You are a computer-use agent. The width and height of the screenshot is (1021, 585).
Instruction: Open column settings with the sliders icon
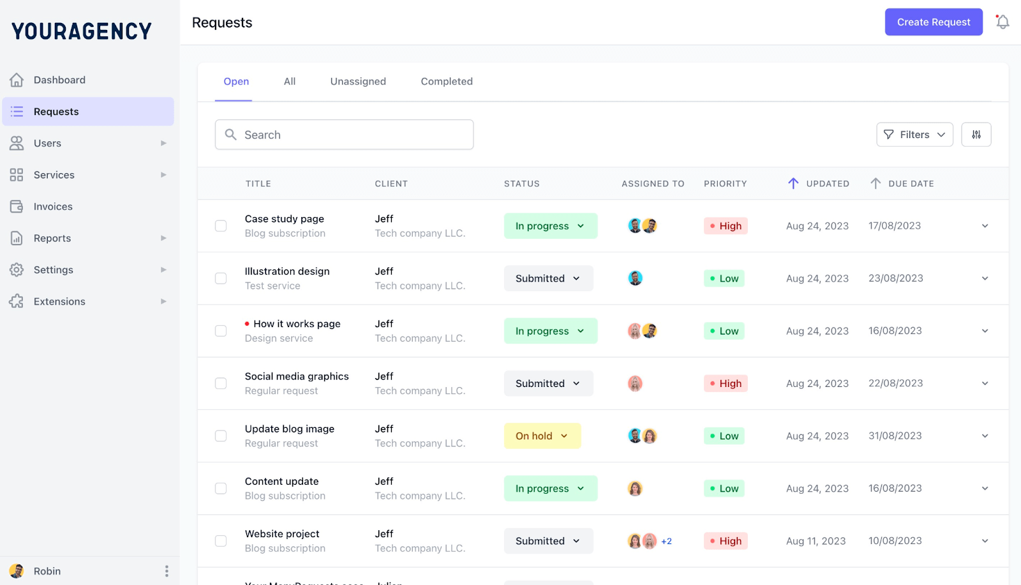pyautogui.click(x=976, y=134)
